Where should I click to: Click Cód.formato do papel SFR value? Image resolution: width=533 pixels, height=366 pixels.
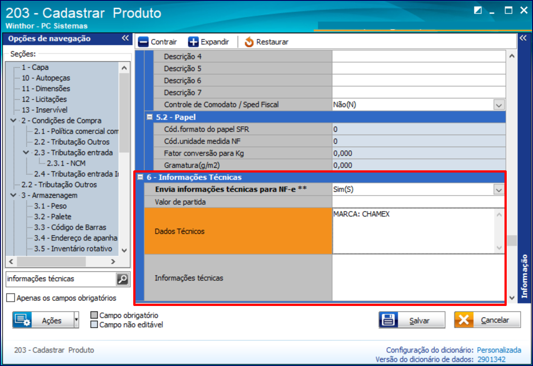point(419,129)
